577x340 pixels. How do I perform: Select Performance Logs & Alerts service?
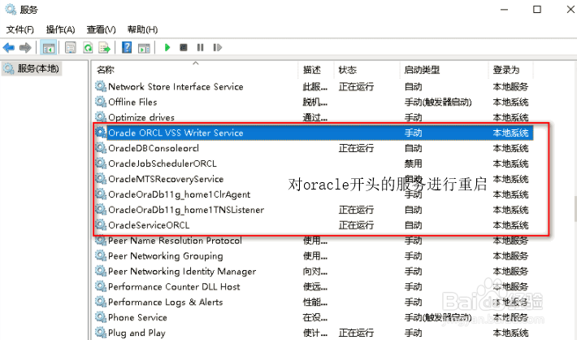tap(313, 302)
